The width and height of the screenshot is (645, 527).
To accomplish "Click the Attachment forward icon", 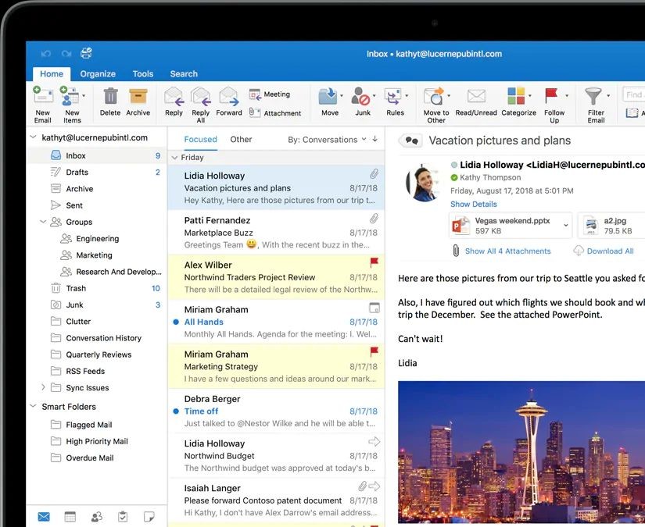I will pyautogui.click(x=255, y=112).
